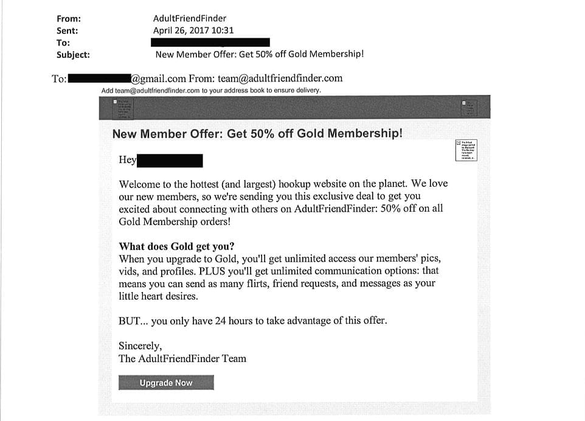Click the Subject header line text

tap(260, 54)
